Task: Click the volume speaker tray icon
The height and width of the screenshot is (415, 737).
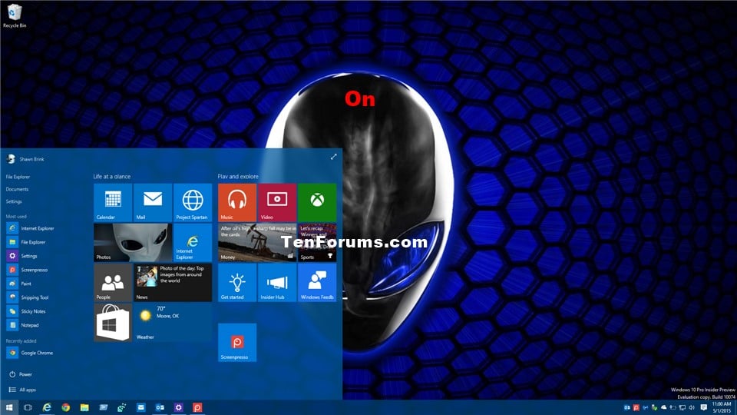Action: pos(692,407)
